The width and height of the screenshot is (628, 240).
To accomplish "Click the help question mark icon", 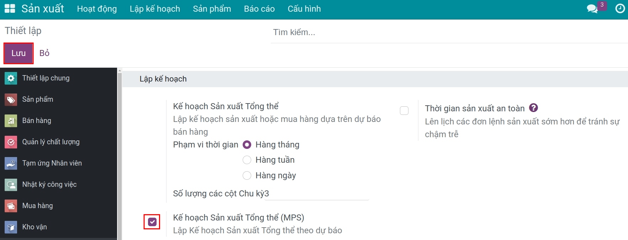I will 533,107.
